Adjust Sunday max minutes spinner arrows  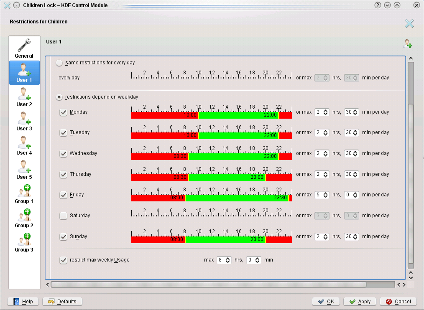[x=355, y=236]
